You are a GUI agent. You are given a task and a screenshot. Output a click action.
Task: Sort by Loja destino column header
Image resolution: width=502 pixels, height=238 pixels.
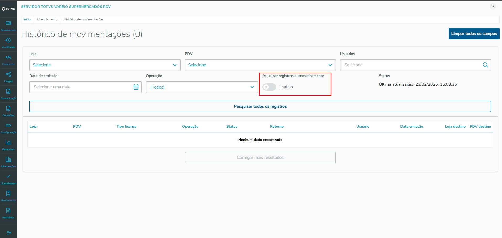(x=455, y=126)
